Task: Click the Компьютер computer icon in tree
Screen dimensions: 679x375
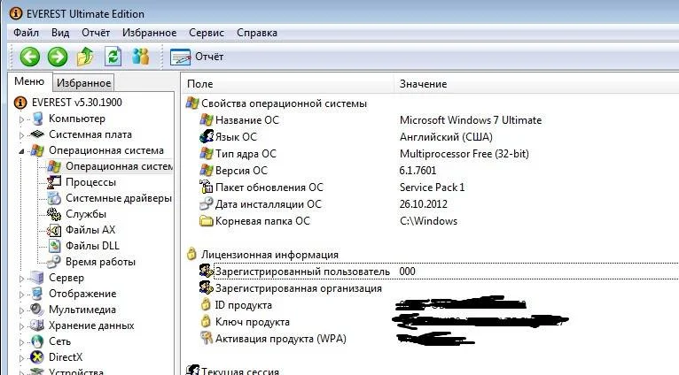Action: pos(38,119)
